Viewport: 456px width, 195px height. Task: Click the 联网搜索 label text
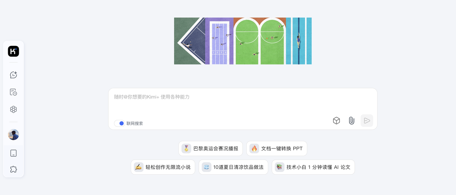[135, 123]
